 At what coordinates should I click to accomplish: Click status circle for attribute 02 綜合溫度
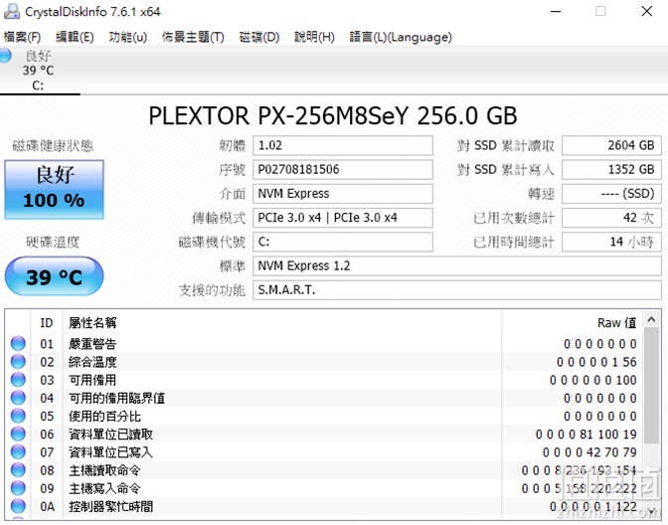(x=18, y=361)
